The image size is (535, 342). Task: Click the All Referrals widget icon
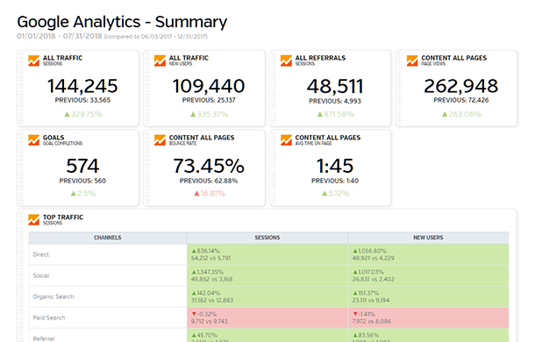coord(286,61)
